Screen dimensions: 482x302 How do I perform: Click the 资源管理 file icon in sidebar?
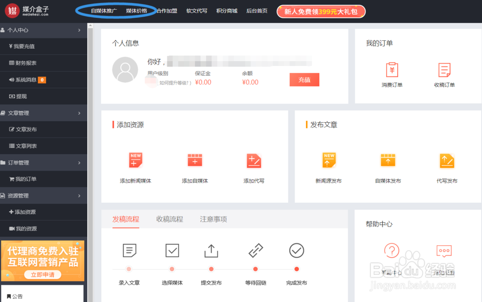pyautogui.click(x=2, y=196)
